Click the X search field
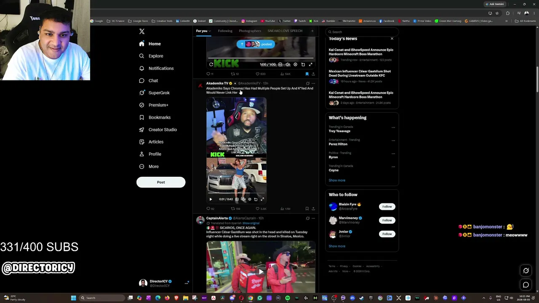539x303 pixels. (362, 32)
